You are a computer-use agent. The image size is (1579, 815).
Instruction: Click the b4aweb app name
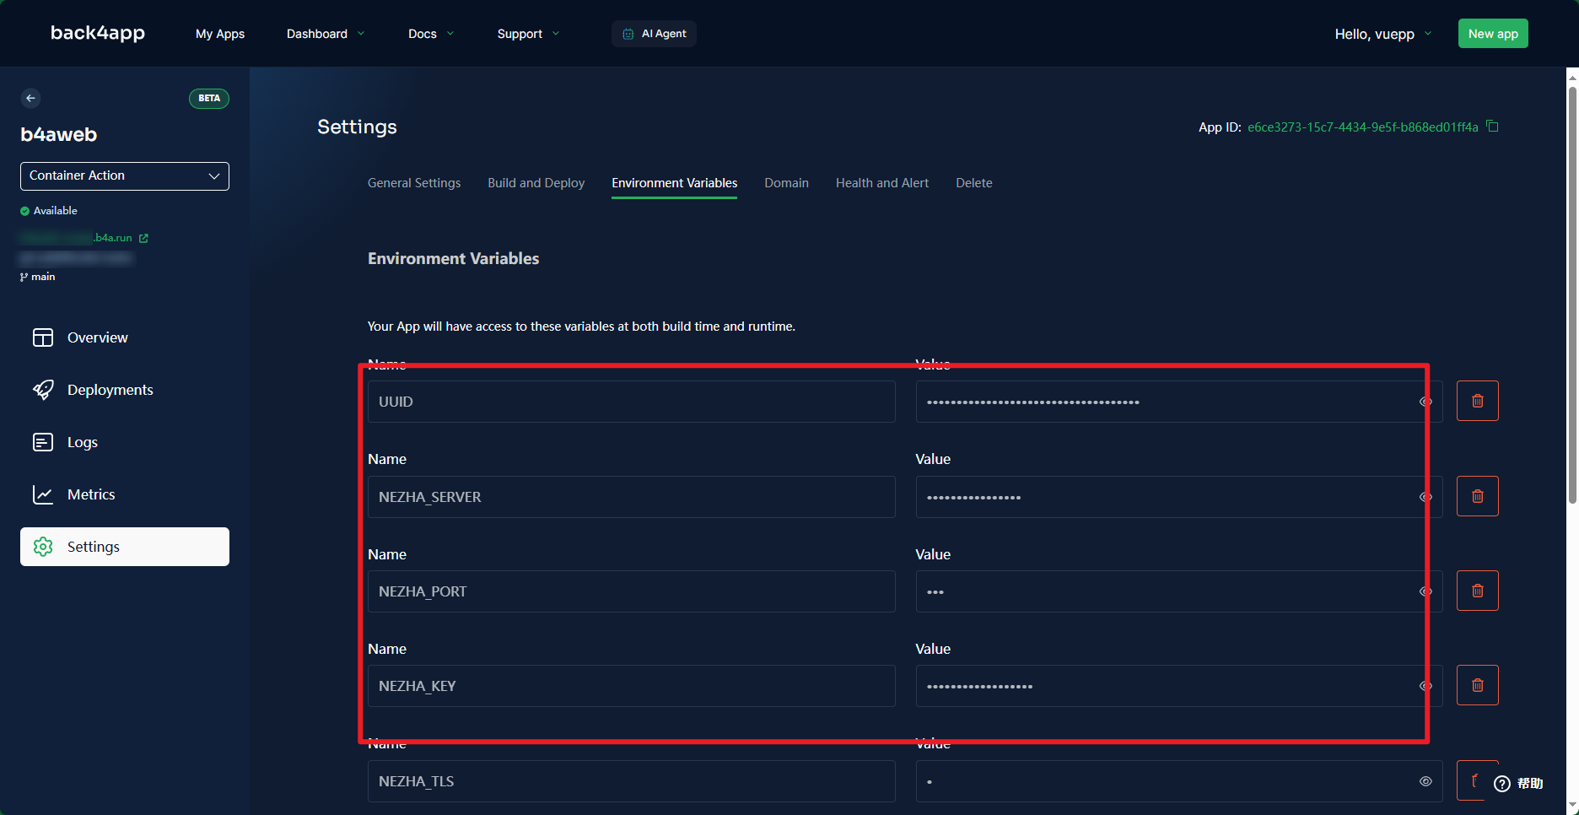[59, 135]
